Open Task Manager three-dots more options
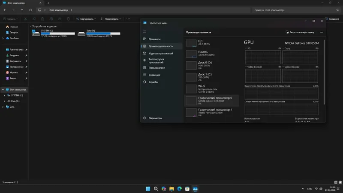343x193 pixels. click(x=321, y=32)
